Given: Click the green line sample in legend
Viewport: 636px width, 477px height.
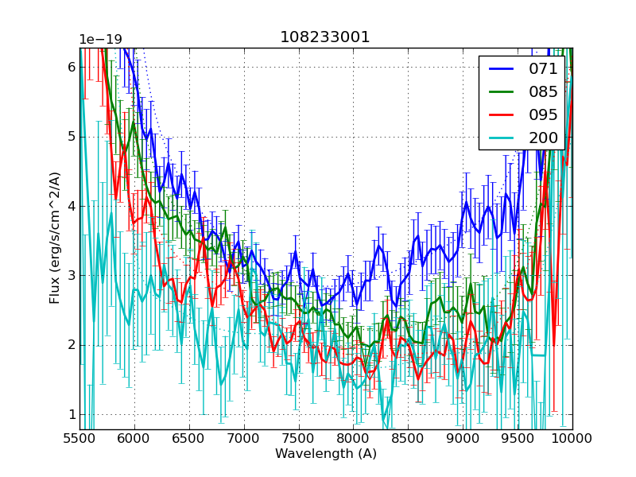Looking at the screenshot, I should (x=501, y=92).
